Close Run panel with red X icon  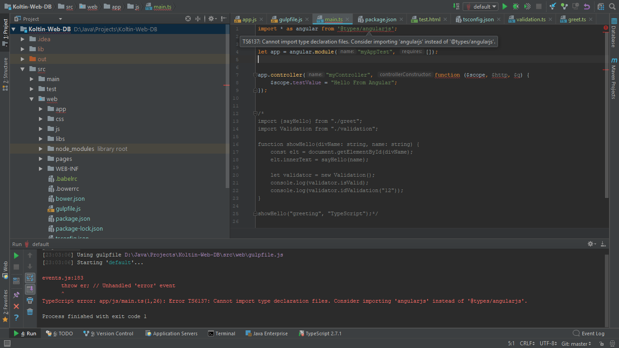[x=16, y=306]
